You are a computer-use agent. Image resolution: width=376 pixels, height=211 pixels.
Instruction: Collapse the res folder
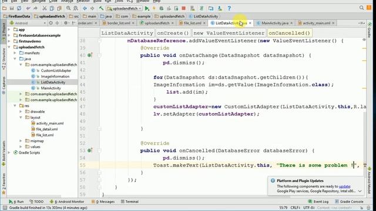coord(15,105)
